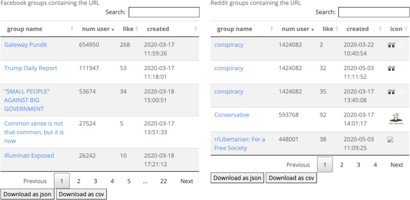The height and width of the screenshot is (200, 410).
Task: Go to Facebook table page 3
Action: pos(95,181)
